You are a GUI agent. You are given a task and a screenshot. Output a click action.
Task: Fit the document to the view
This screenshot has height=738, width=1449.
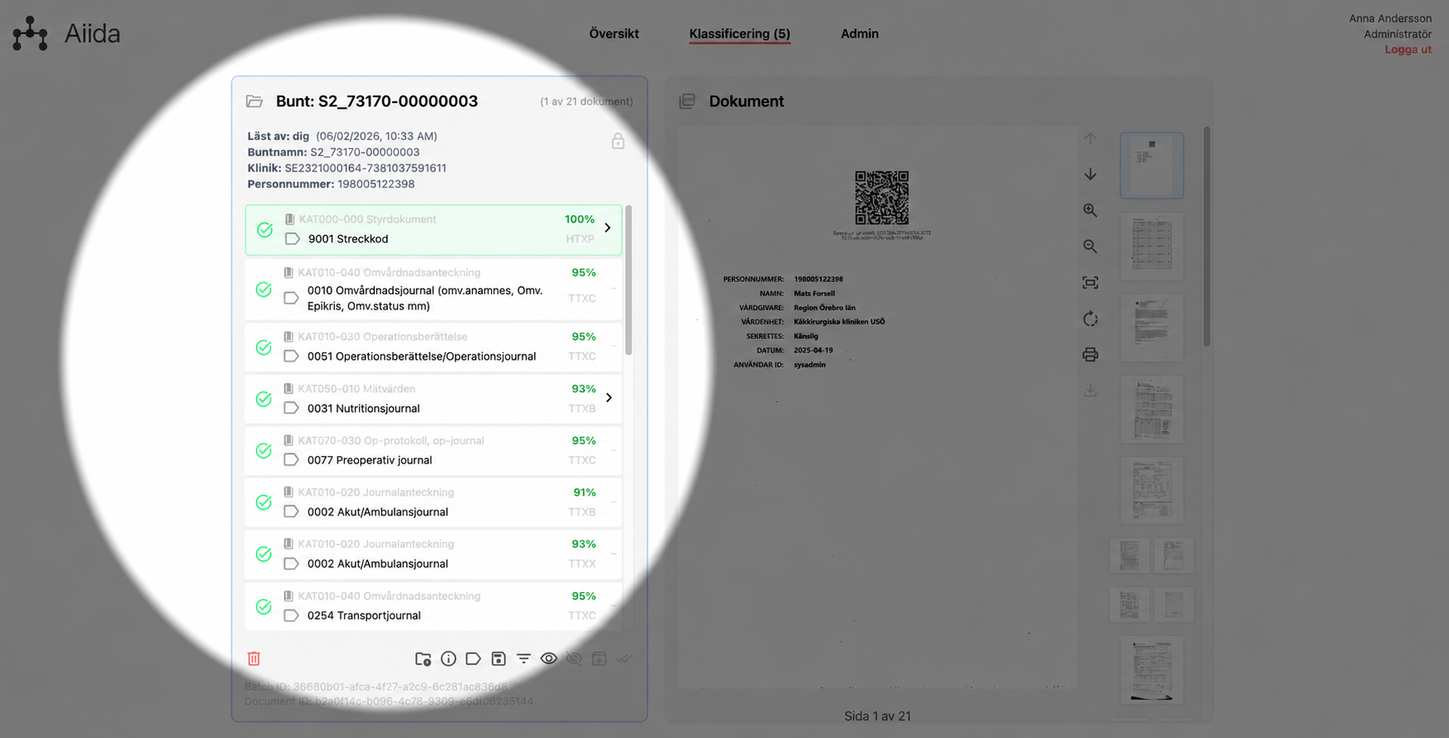coord(1090,283)
